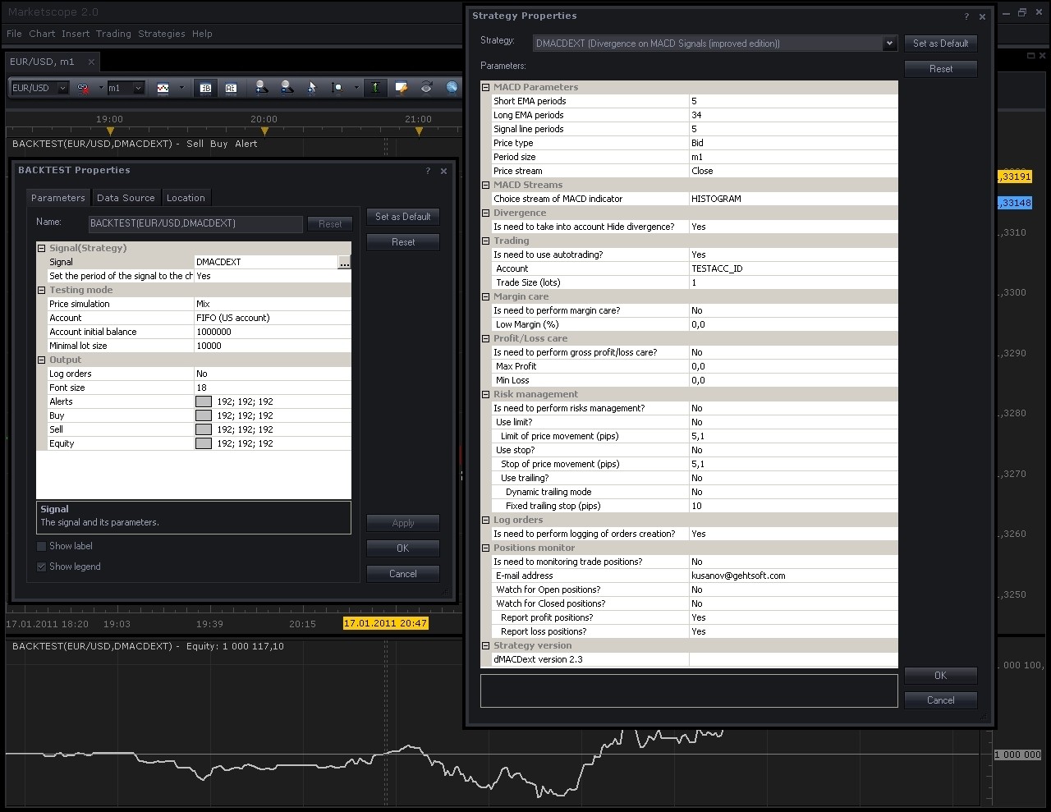Click the Account initial balance value 1000000

pyautogui.click(x=273, y=332)
